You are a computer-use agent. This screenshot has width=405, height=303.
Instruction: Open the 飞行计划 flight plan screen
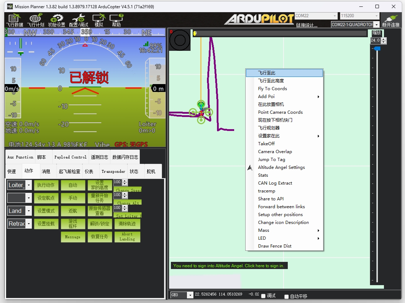(36, 20)
